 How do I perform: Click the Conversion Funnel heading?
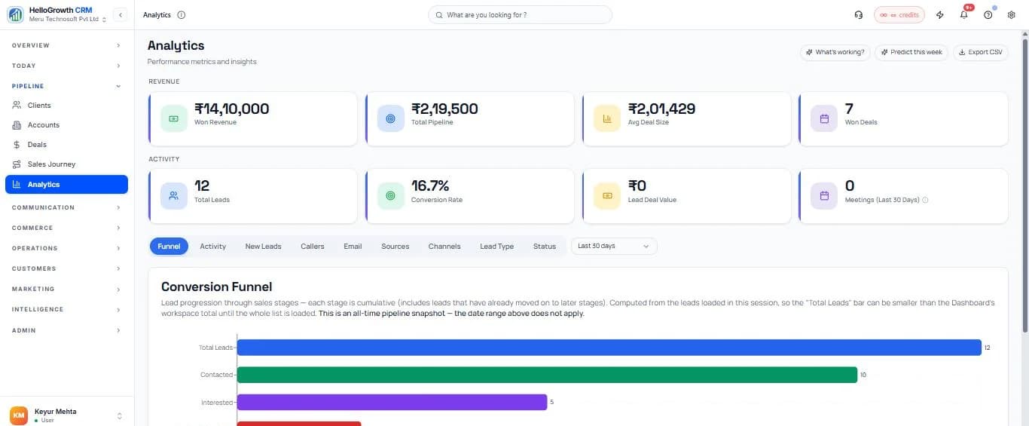pos(216,287)
